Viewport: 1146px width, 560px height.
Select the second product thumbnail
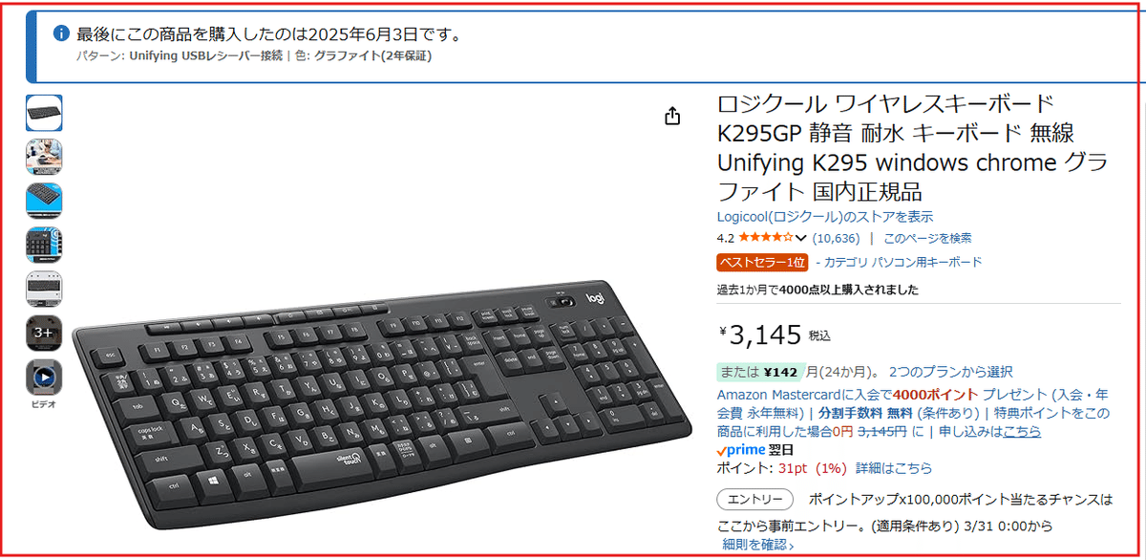point(44,157)
